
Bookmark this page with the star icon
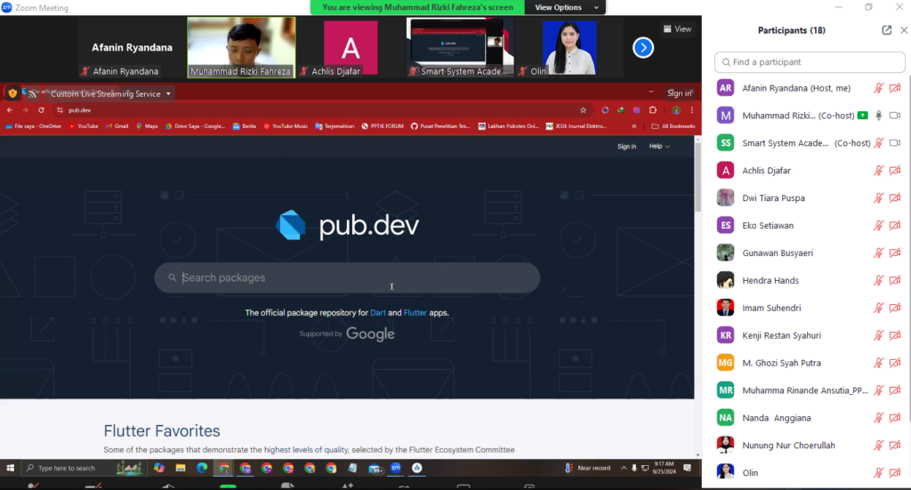583,110
